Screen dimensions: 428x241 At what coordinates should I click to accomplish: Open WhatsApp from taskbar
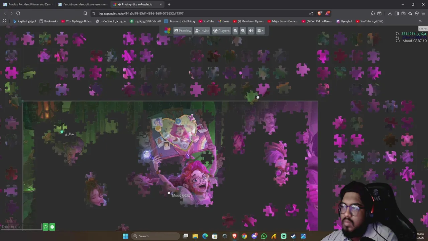click(x=264, y=236)
